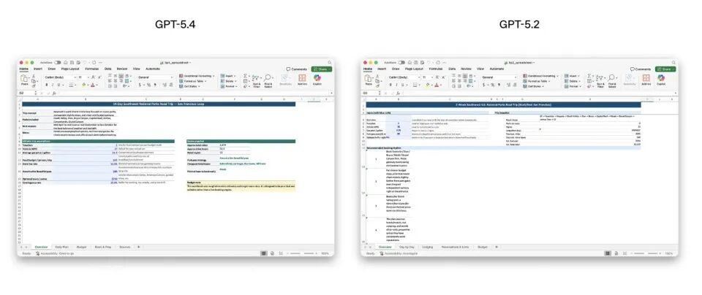
Task: Click Italic button in left Excel window
Action: (x=52, y=85)
